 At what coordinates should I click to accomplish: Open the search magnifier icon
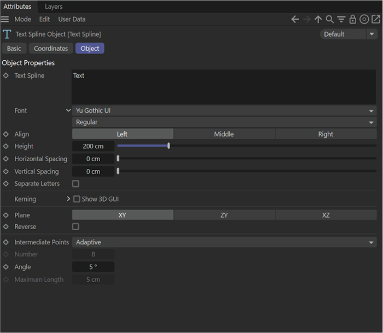[329, 19]
